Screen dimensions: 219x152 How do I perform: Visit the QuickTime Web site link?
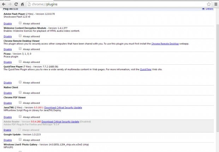[146, 70]
